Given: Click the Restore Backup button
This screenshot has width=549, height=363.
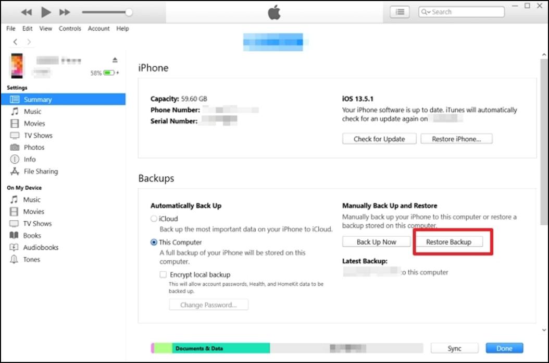Looking at the screenshot, I should 448,242.
